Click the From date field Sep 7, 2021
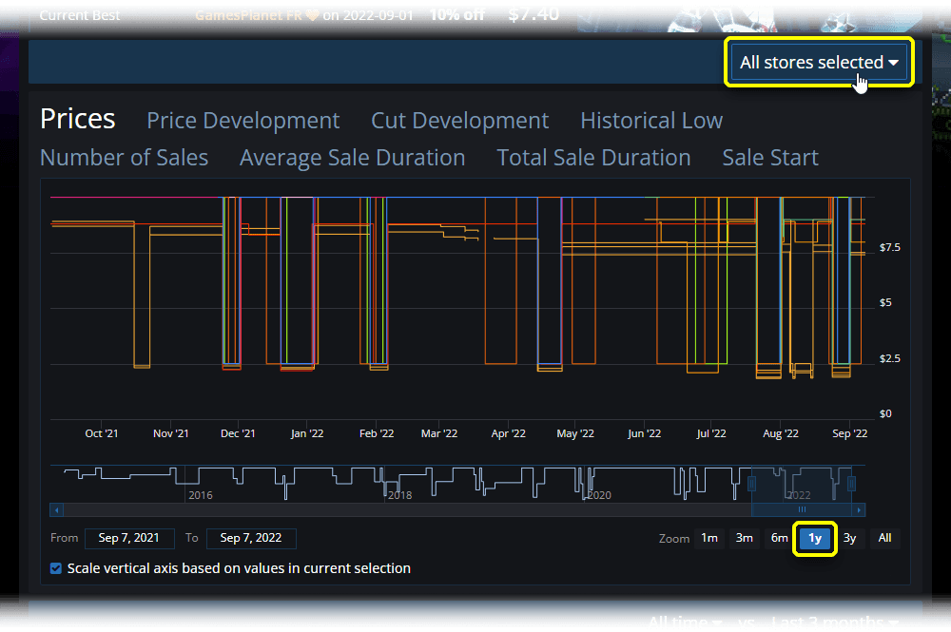Screen dimensions: 951x632 129,538
